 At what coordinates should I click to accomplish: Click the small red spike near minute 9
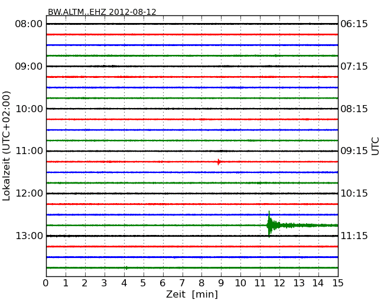tap(219, 162)
